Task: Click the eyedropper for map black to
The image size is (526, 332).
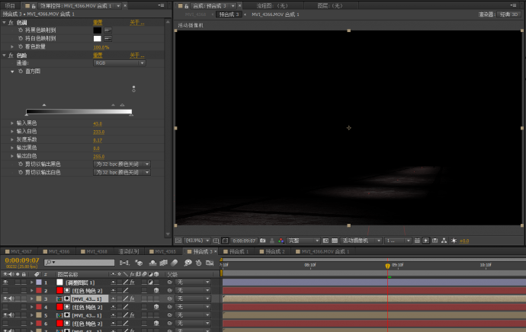Action: click(x=107, y=30)
